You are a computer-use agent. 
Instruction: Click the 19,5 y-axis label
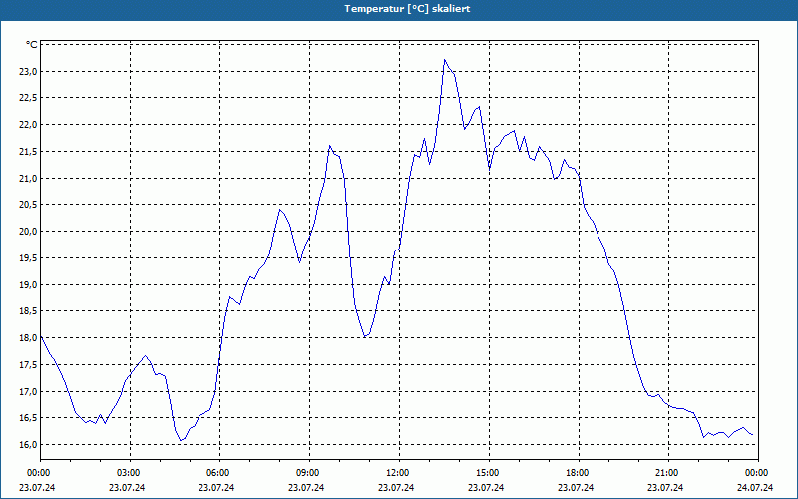[29, 258]
